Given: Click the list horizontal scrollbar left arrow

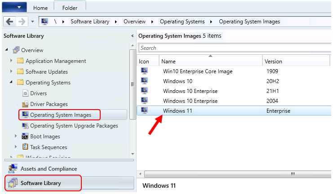Looking at the screenshot, I should (x=140, y=174).
